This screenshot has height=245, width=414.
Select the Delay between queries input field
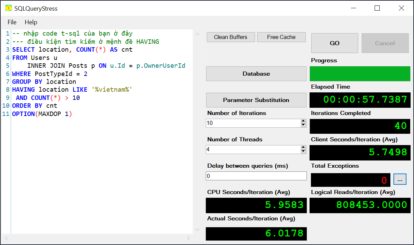click(256, 176)
